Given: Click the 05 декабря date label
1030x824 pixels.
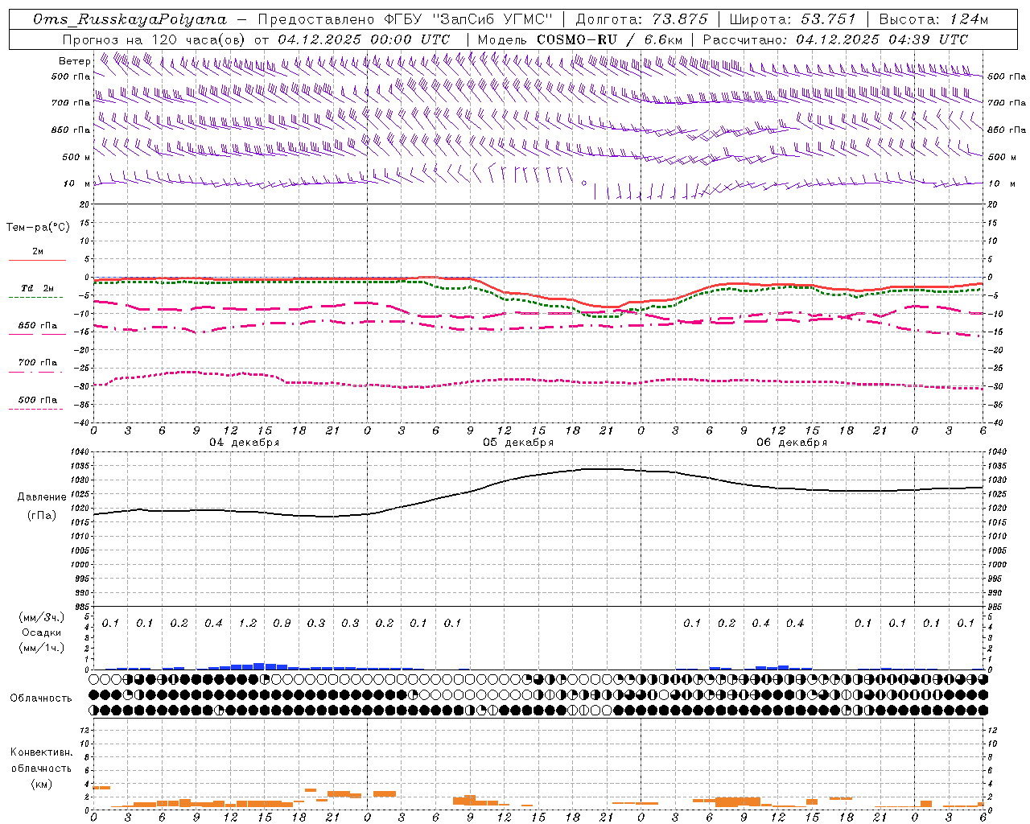Looking at the screenshot, I should coord(518,443).
